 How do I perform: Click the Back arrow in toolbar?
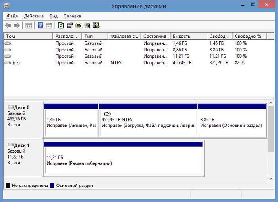point(8,25)
